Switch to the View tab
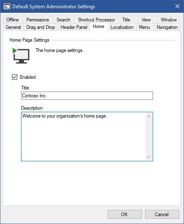 pyautogui.click(x=146, y=20)
